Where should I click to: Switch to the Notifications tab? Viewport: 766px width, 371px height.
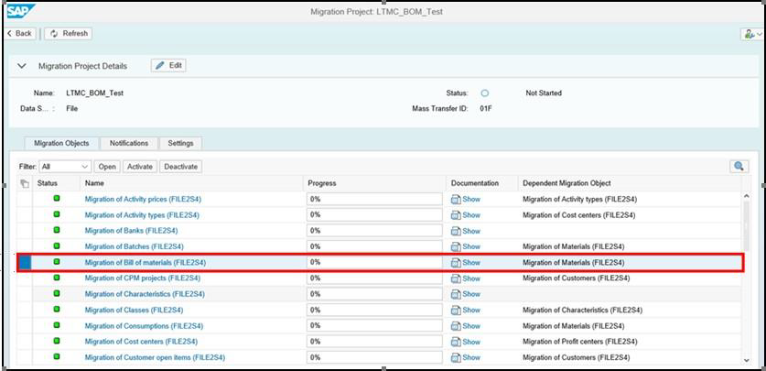[129, 144]
